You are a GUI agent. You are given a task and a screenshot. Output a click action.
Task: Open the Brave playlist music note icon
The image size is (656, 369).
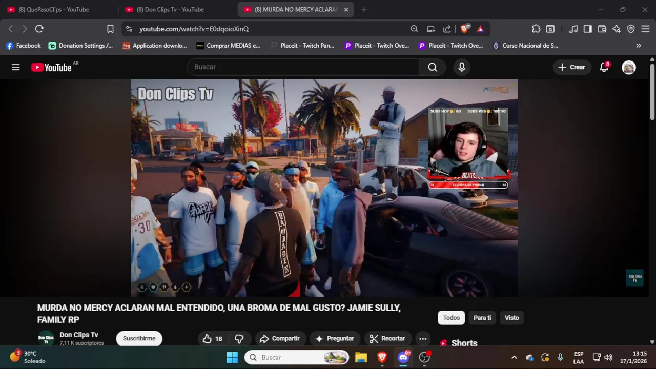[573, 29]
